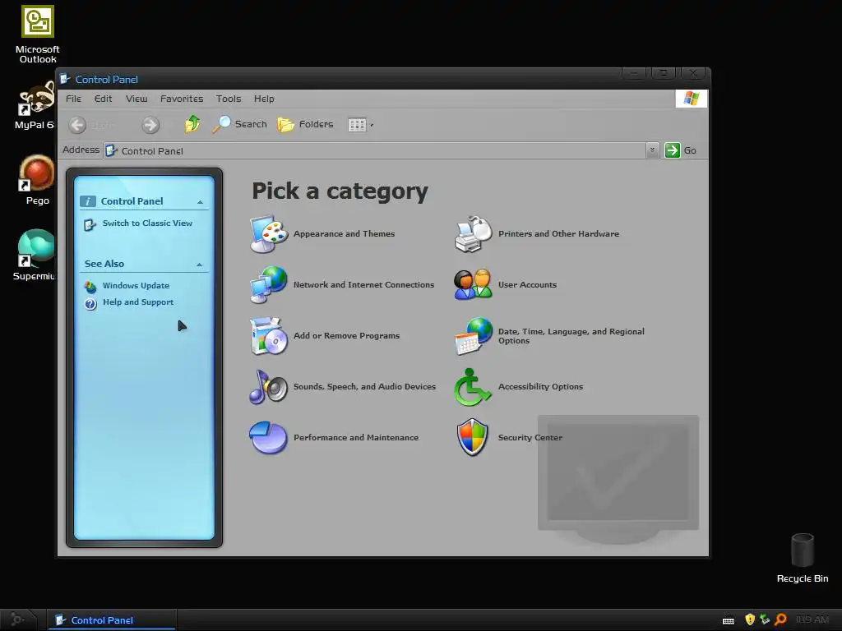Click the system tray clock
The image size is (842, 631).
point(812,620)
